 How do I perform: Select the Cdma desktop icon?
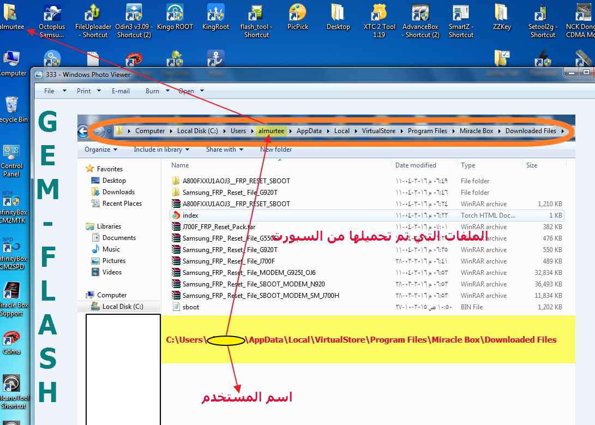tap(11, 342)
